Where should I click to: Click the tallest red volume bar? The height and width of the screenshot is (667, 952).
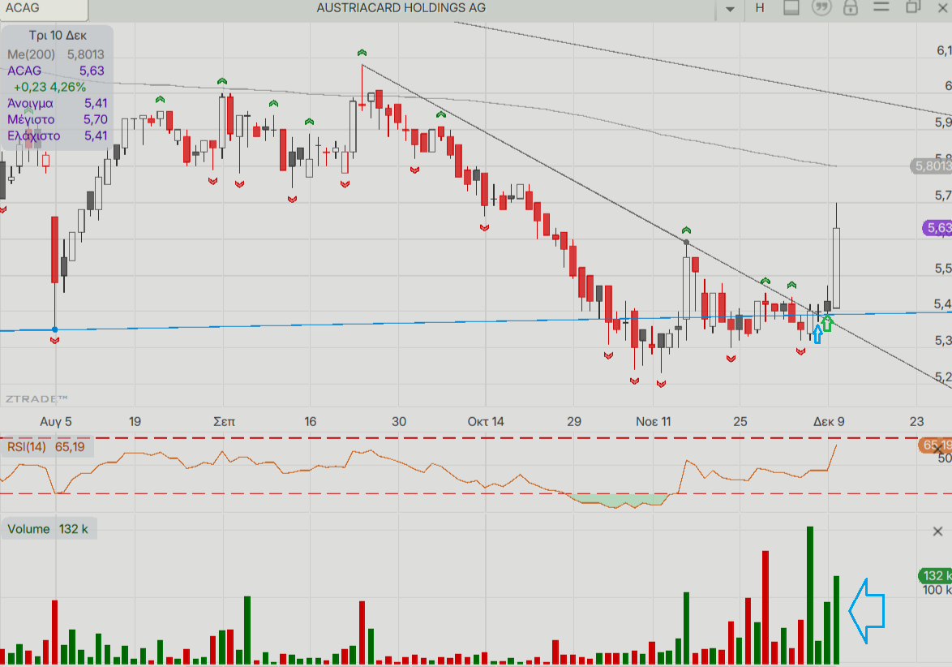click(765, 608)
